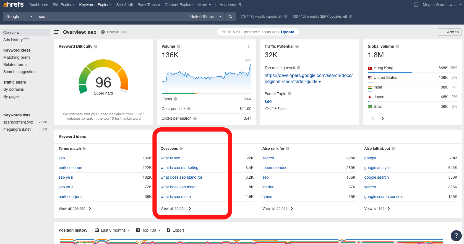Open Site Audit tab
The height and width of the screenshot is (244, 464).
coord(124,5)
